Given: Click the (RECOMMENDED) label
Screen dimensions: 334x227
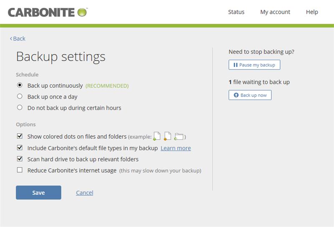Looking at the screenshot, I should tap(107, 86).
